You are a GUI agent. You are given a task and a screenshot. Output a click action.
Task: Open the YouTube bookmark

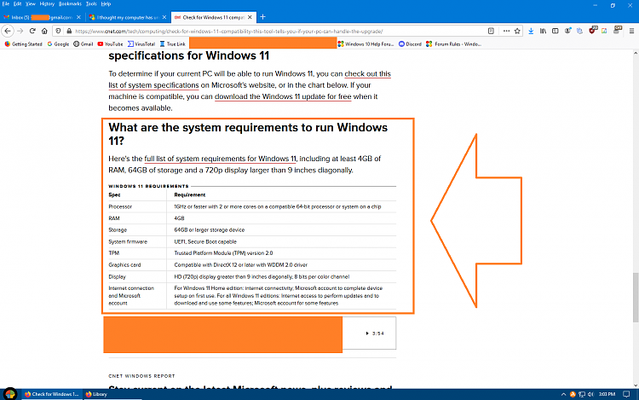tap(110, 44)
